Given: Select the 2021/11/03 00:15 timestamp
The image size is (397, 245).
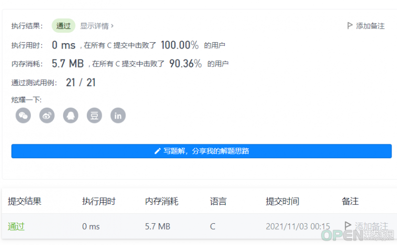Looking at the screenshot, I should [x=298, y=226].
